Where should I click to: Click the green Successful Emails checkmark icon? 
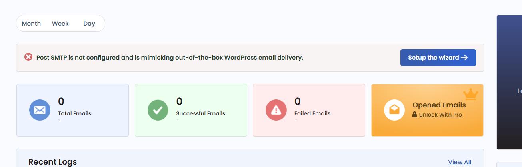tap(158, 110)
